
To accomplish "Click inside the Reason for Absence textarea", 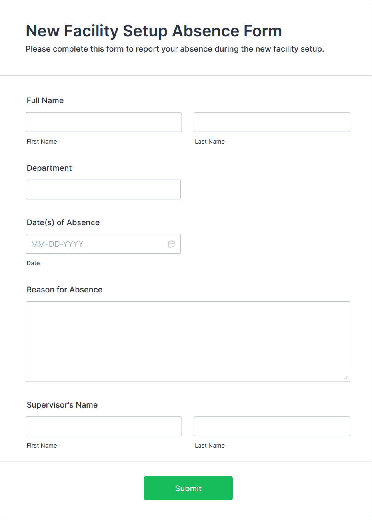I will (188, 340).
